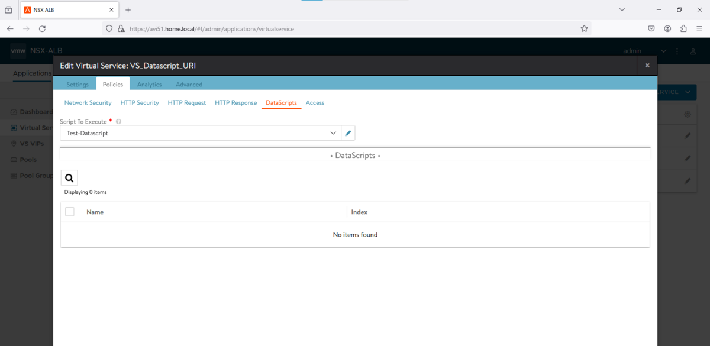This screenshot has height=346, width=710.
Task: Select the HTTP Response sub-tab
Action: point(236,103)
